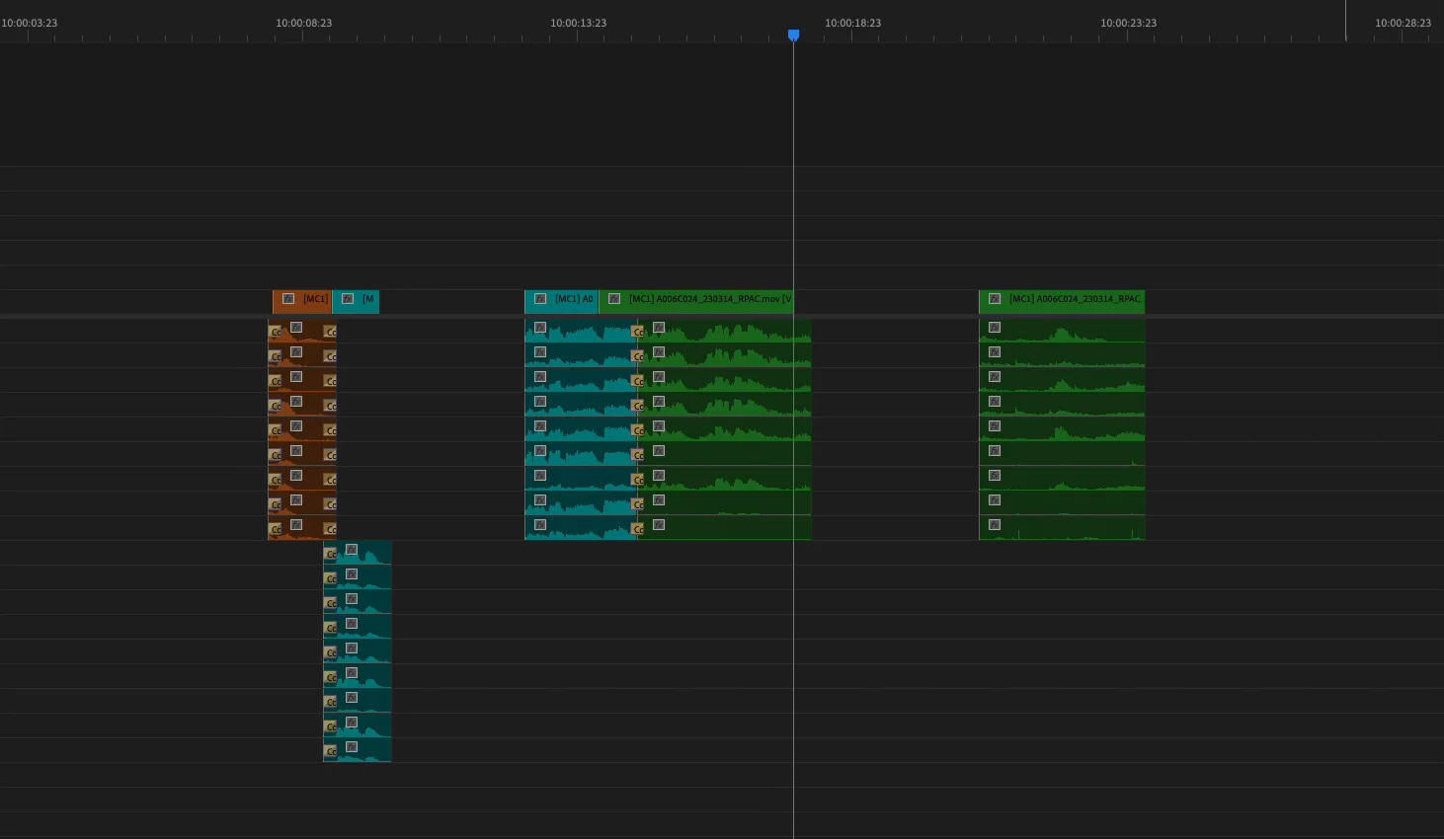Click fx badge on the short teal [M video clip

tap(348, 299)
